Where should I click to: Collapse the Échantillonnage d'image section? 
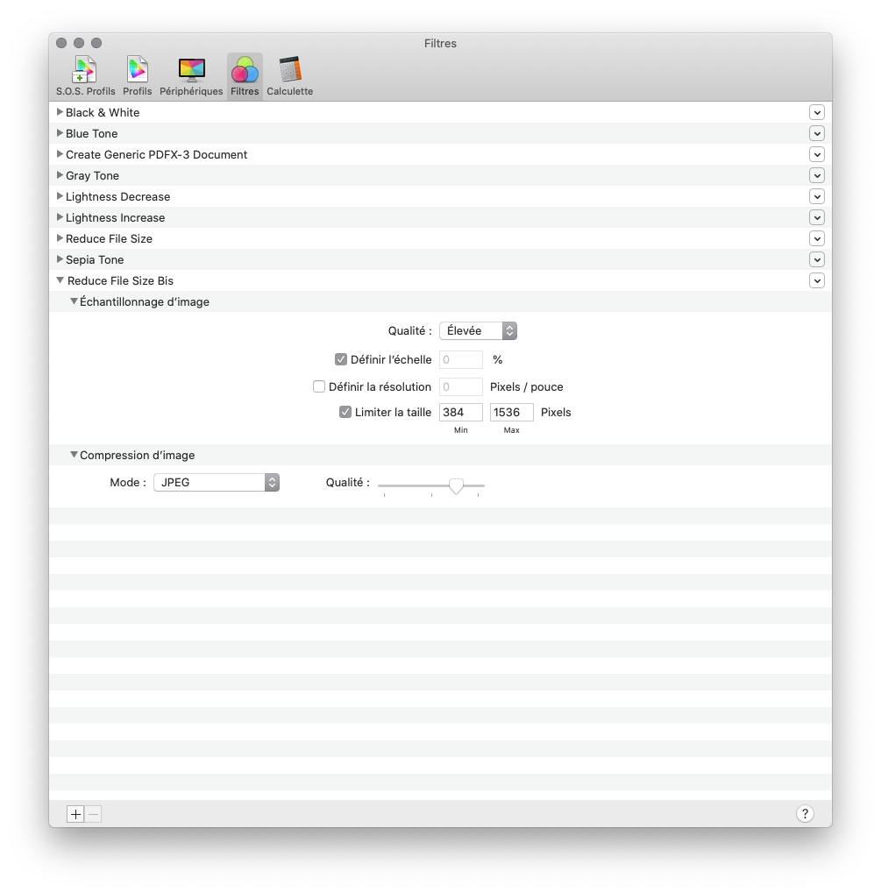point(74,301)
